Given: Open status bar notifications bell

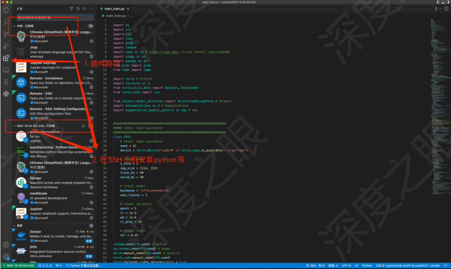Looking at the screenshot, I should [446, 266].
